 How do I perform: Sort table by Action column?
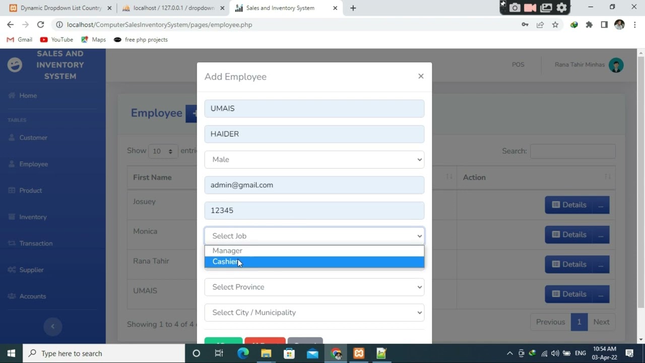pyautogui.click(x=536, y=177)
